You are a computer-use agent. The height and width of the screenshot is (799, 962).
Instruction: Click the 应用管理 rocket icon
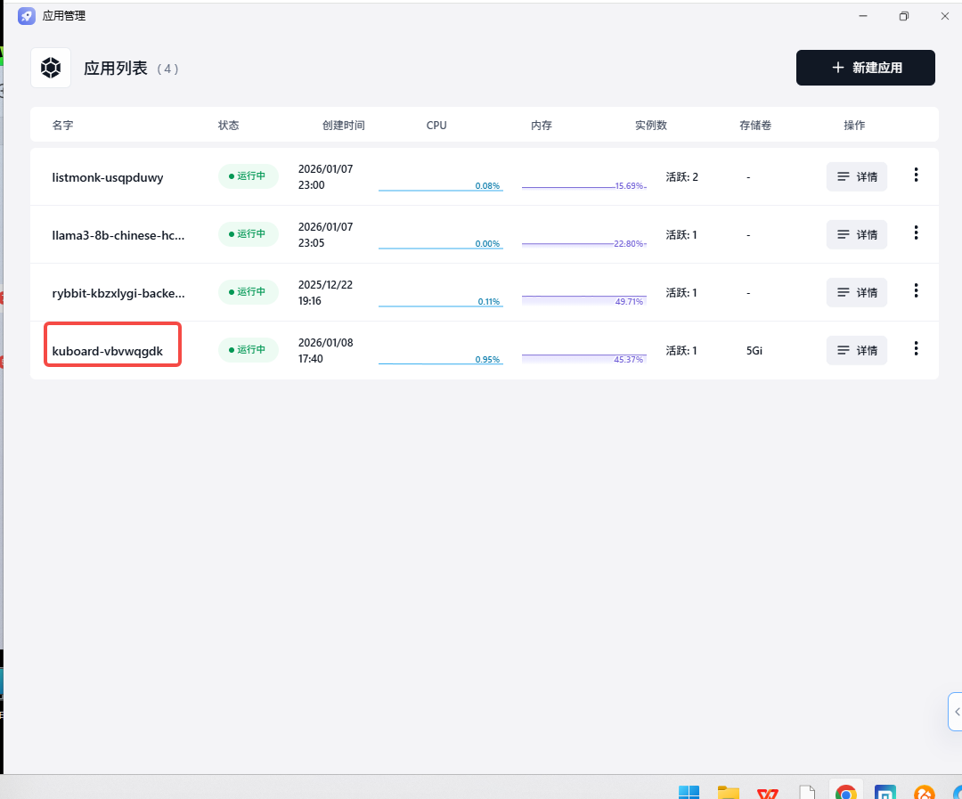point(27,16)
